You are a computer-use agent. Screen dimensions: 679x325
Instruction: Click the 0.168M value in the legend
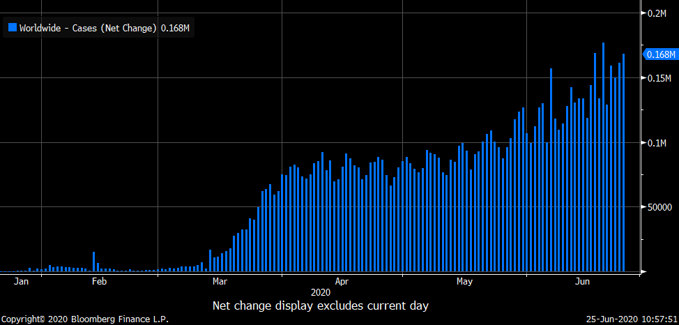(176, 28)
